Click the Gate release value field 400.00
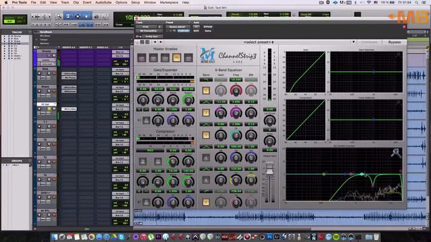The width and height of the screenshot is (431, 242). tap(189, 89)
